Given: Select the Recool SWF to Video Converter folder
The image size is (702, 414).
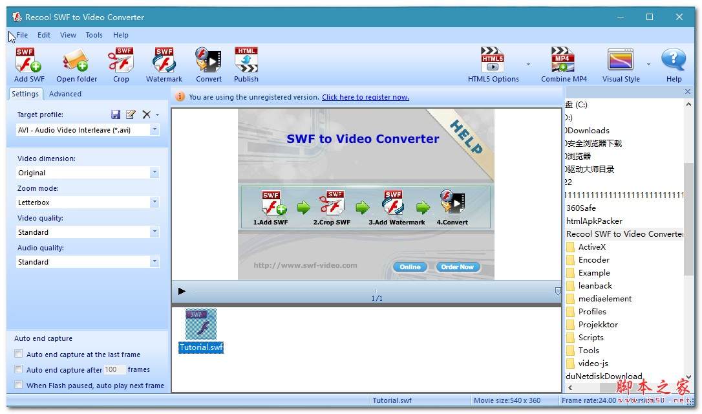Looking at the screenshot, I should point(624,234).
